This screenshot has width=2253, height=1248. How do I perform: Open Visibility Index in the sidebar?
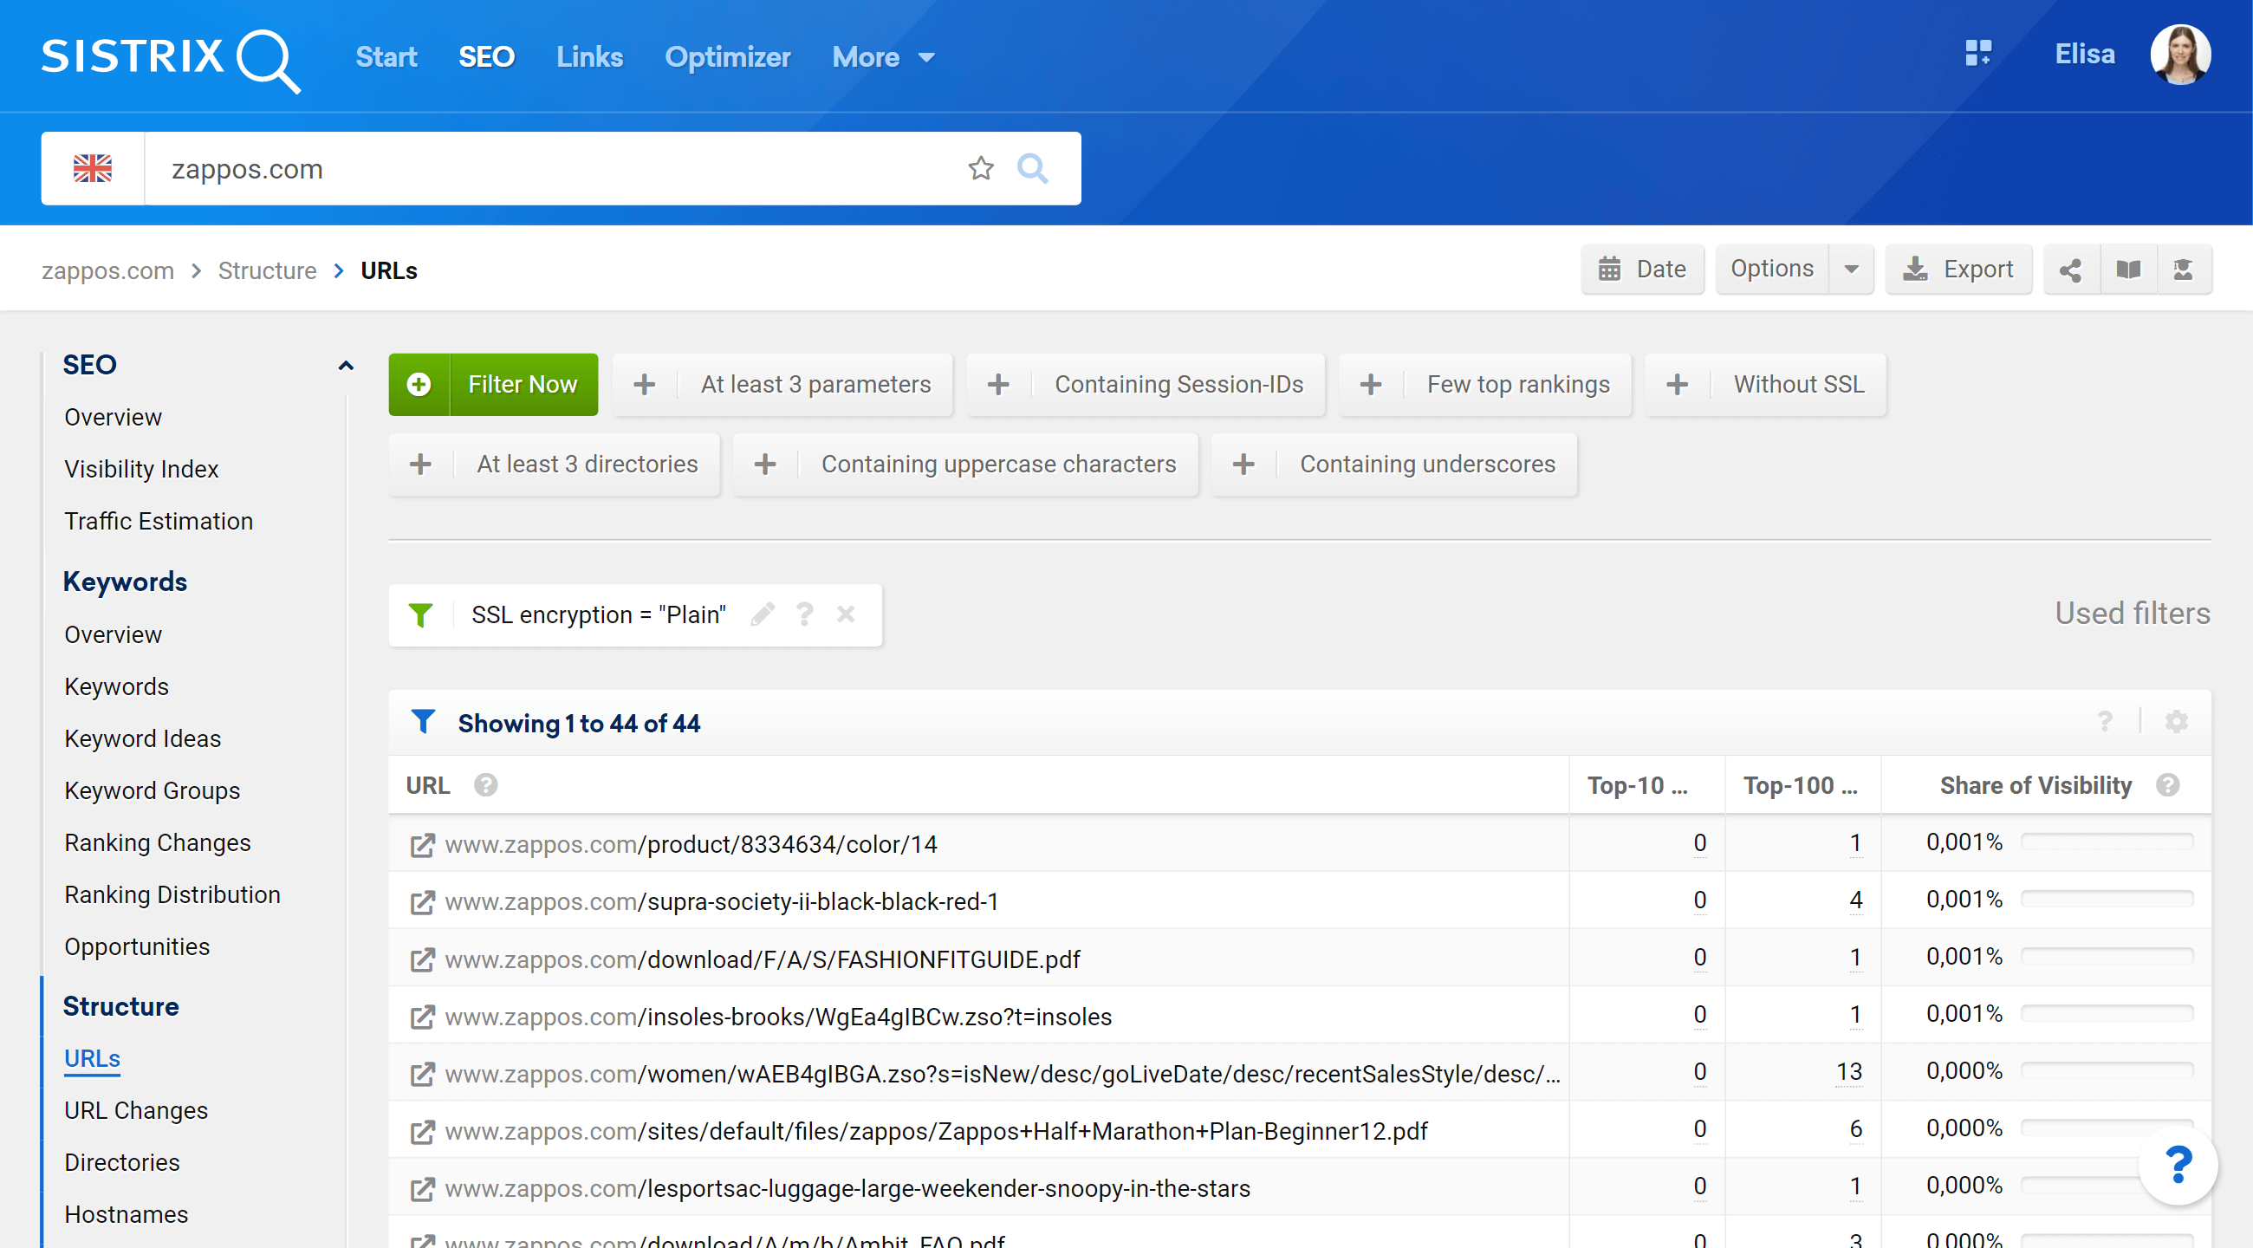click(x=142, y=469)
